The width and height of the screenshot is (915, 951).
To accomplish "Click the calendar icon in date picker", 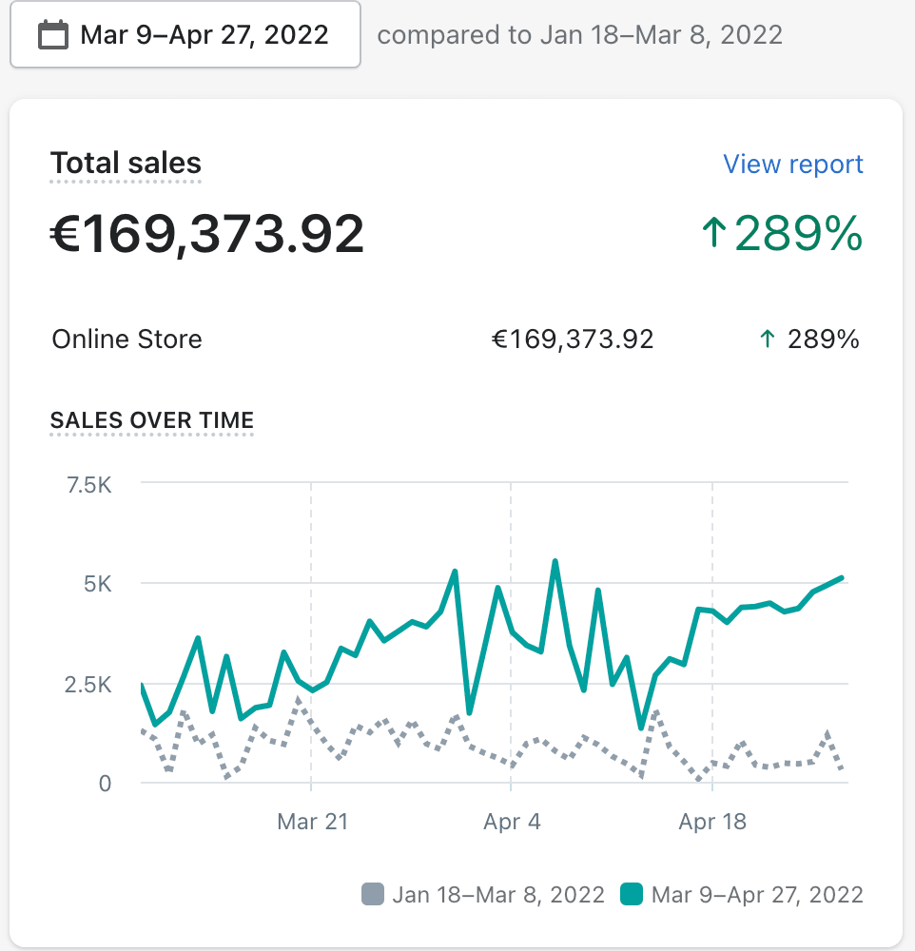I will 52,36.
